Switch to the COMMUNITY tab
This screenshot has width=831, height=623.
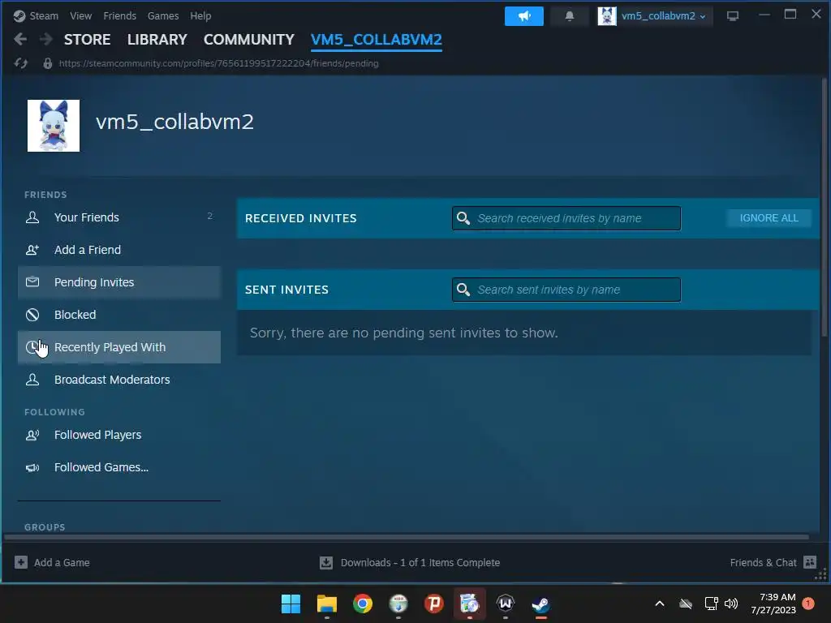coord(248,39)
